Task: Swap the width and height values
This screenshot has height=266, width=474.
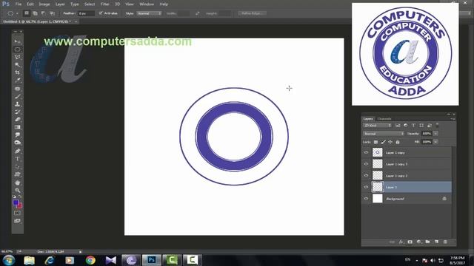Action: tap(198, 13)
